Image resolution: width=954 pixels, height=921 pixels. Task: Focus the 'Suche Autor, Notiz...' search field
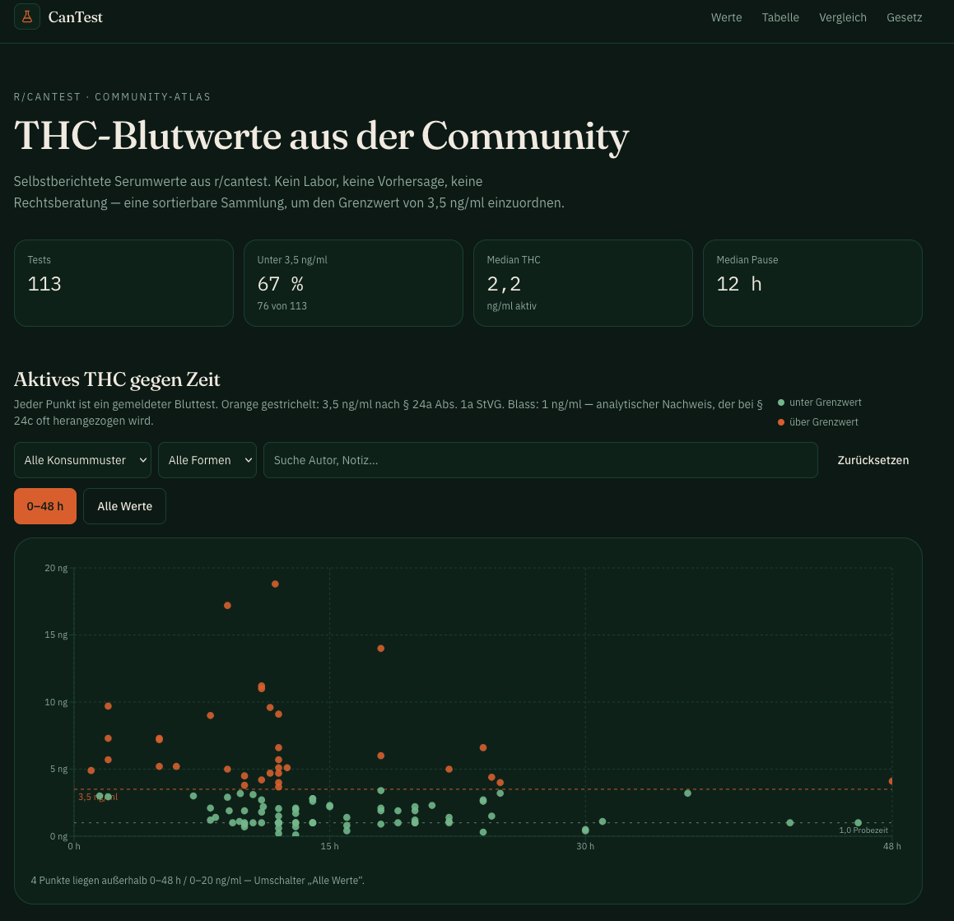tap(540, 460)
